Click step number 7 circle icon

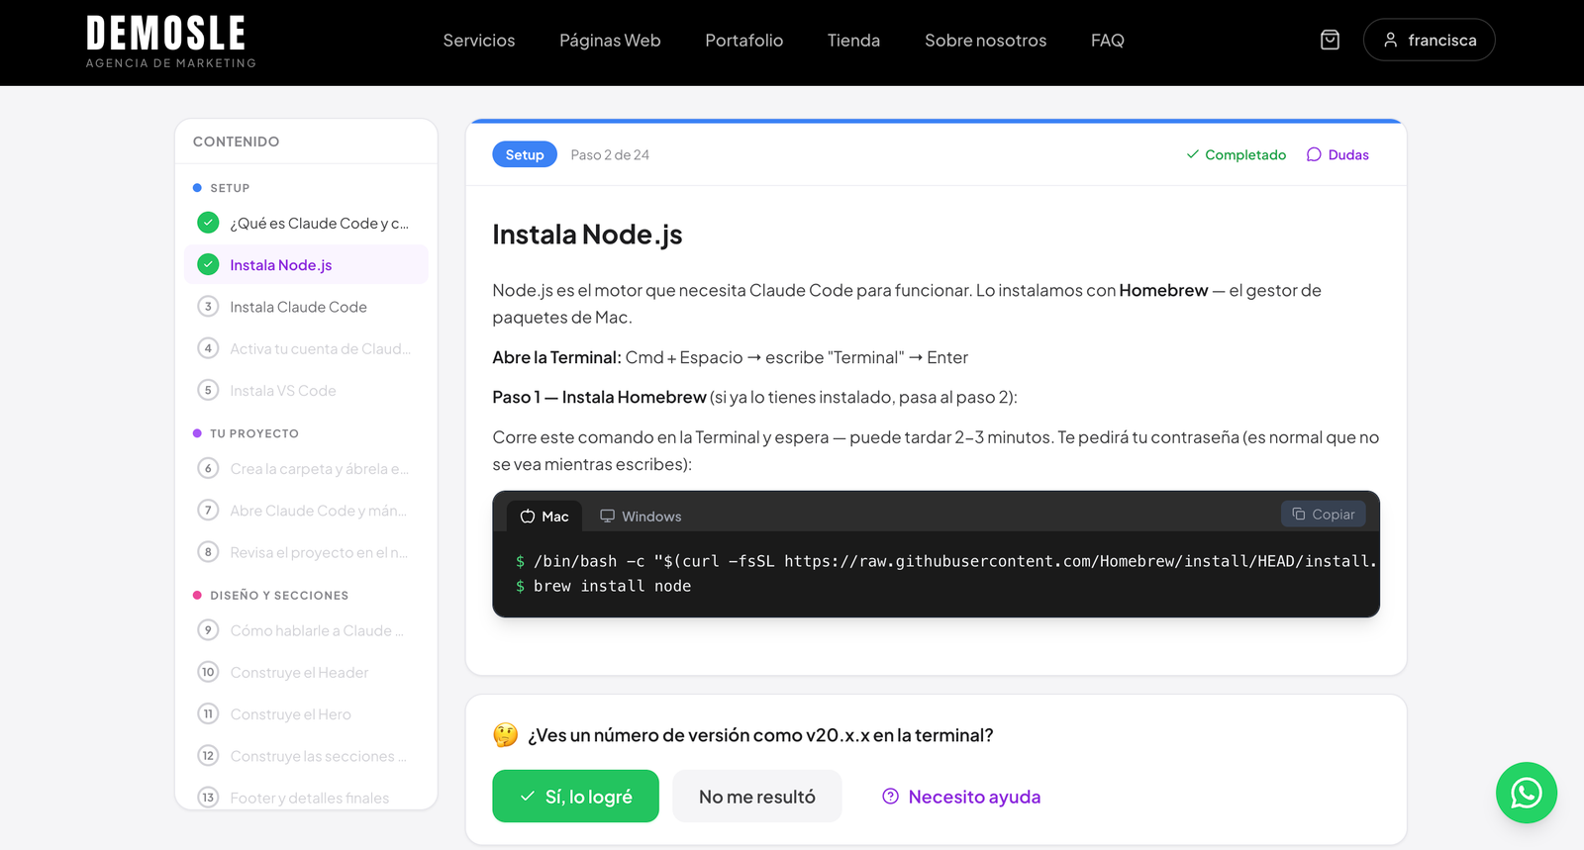[208, 510]
